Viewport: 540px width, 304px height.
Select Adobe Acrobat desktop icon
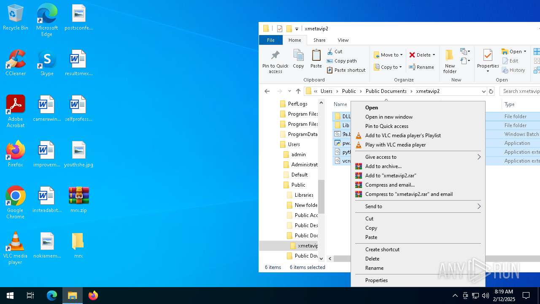tap(16, 111)
